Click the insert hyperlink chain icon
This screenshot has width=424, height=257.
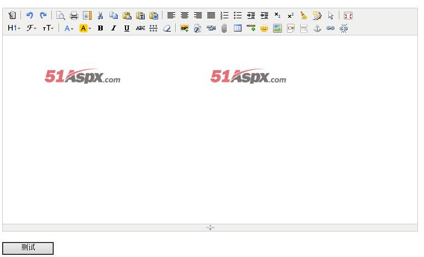[331, 28]
